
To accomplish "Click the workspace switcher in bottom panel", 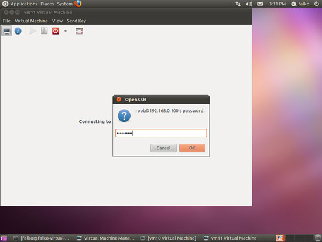I will tap(294, 238).
